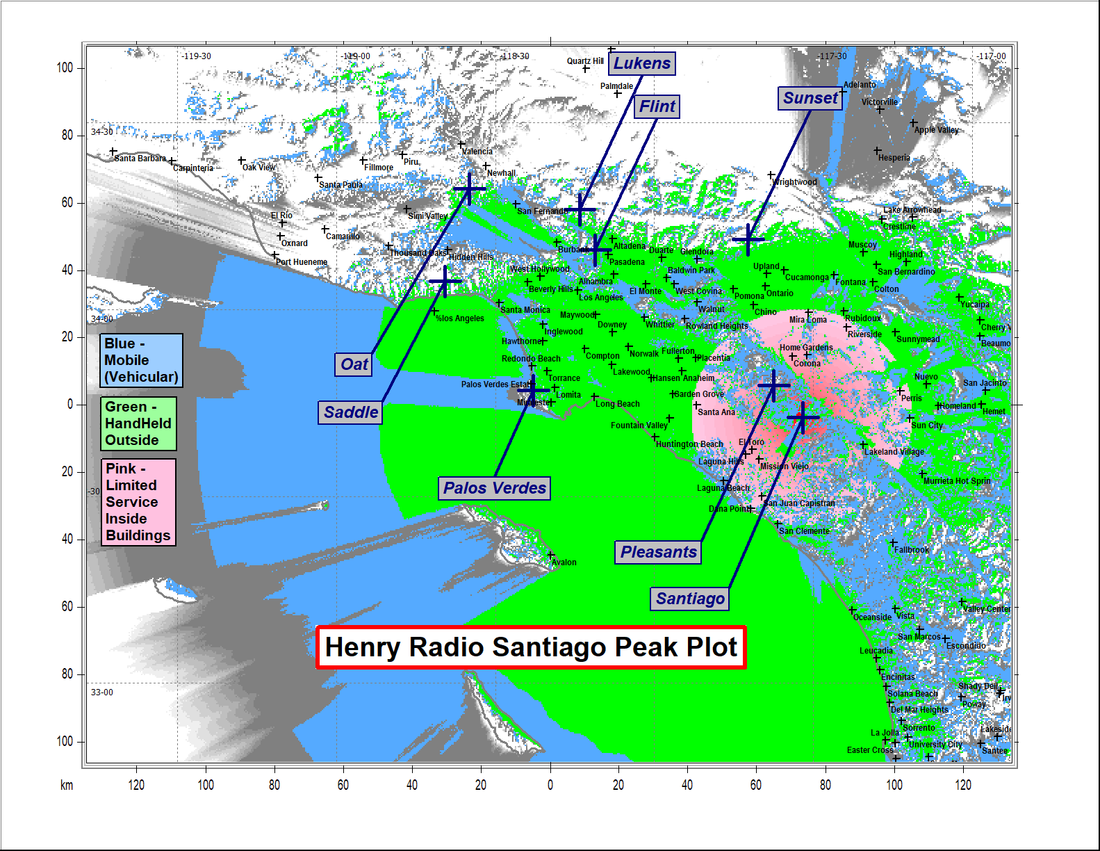Click the Palos Verdes site label
This screenshot has width=1100, height=851.
(x=495, y=488)
